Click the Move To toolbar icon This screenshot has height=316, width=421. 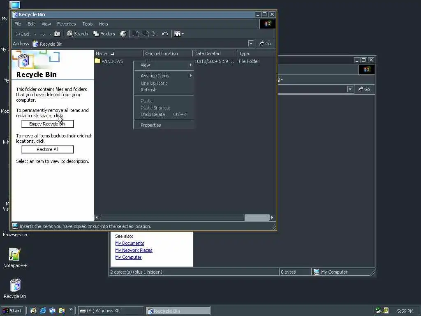click(136, 34)
